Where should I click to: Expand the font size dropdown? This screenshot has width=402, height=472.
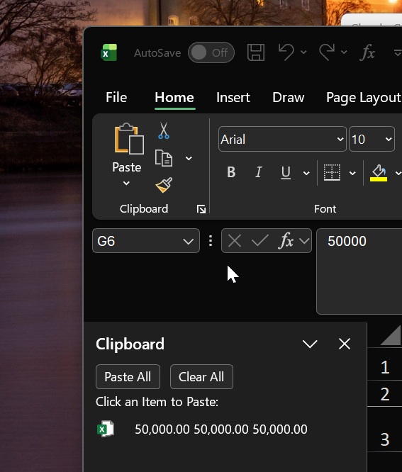pos(389,140)
